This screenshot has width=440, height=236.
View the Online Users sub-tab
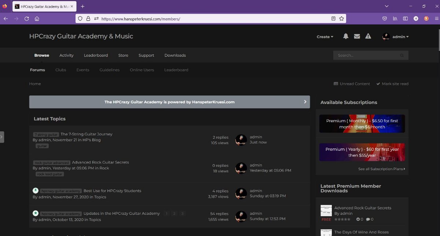(x=142, y=70)
